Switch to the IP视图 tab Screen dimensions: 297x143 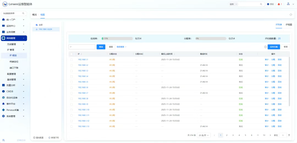pyautogui.click(x=289, y=25)
